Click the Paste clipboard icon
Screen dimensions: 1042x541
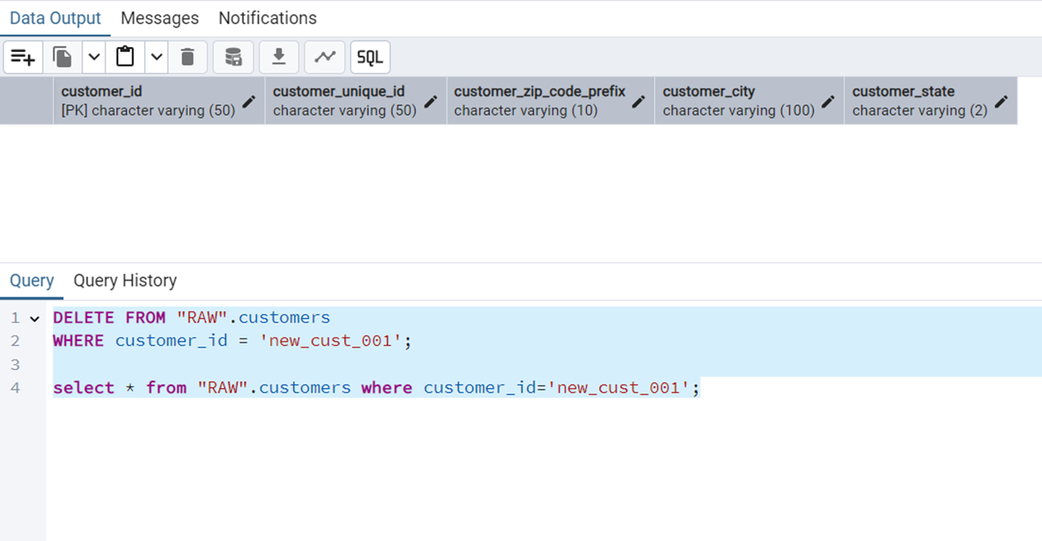pyautogui.click(x=125, y=57)
